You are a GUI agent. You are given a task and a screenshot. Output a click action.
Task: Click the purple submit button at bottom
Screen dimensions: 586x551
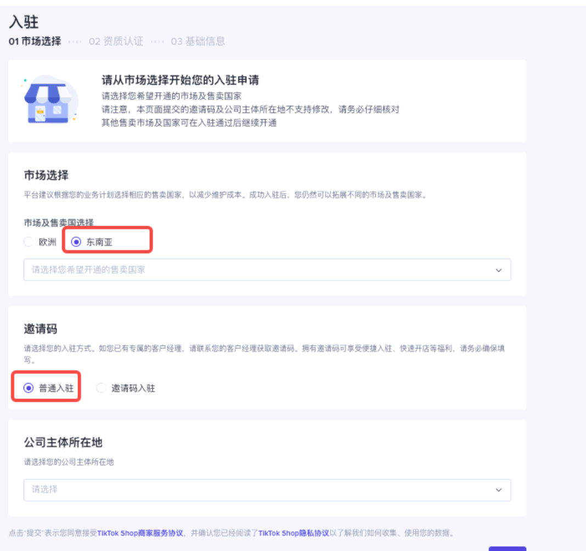click(x=507, y=548)
